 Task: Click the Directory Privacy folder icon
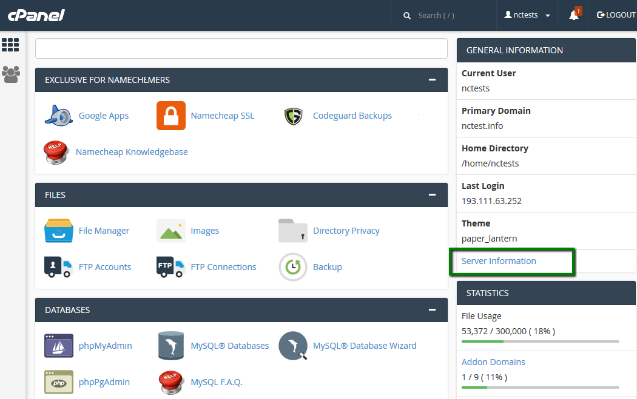coord(293,231)
